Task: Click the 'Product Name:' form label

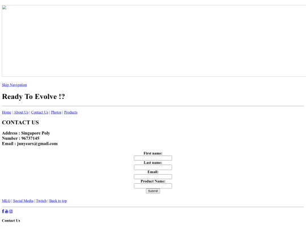Action: [153, 182]
